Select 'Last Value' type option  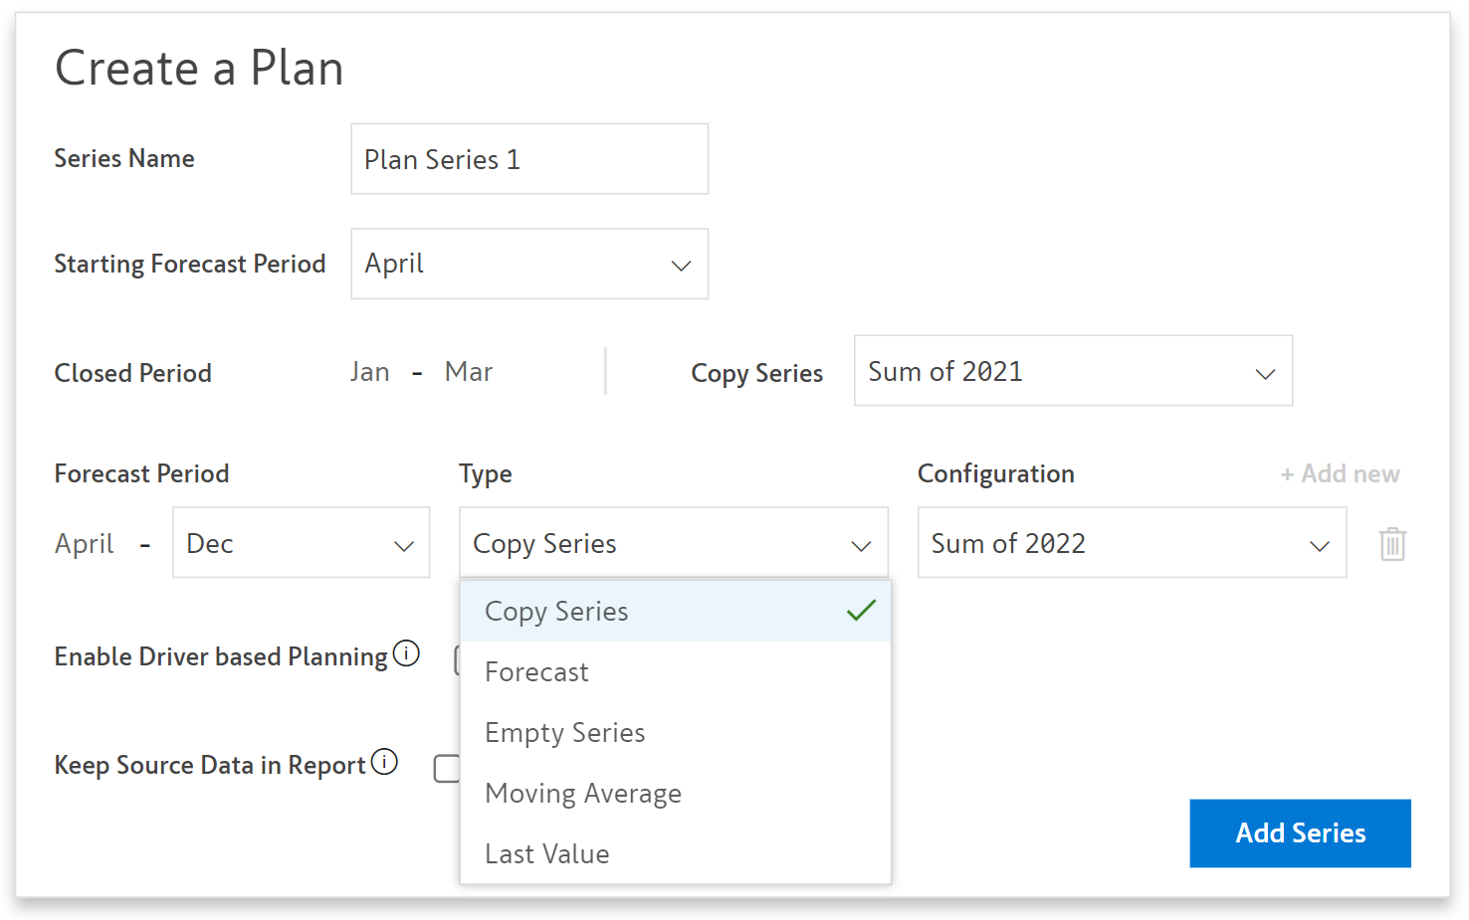(x=547, y=854)
